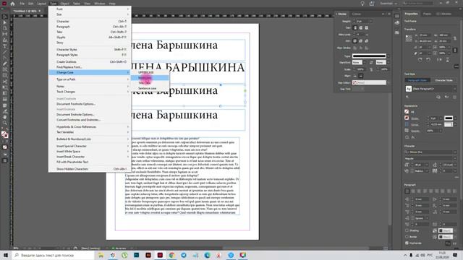The height and width of the screenshot is (260, 463).
Task: Click the Character Styles button
Action: (x=443, y=80)
